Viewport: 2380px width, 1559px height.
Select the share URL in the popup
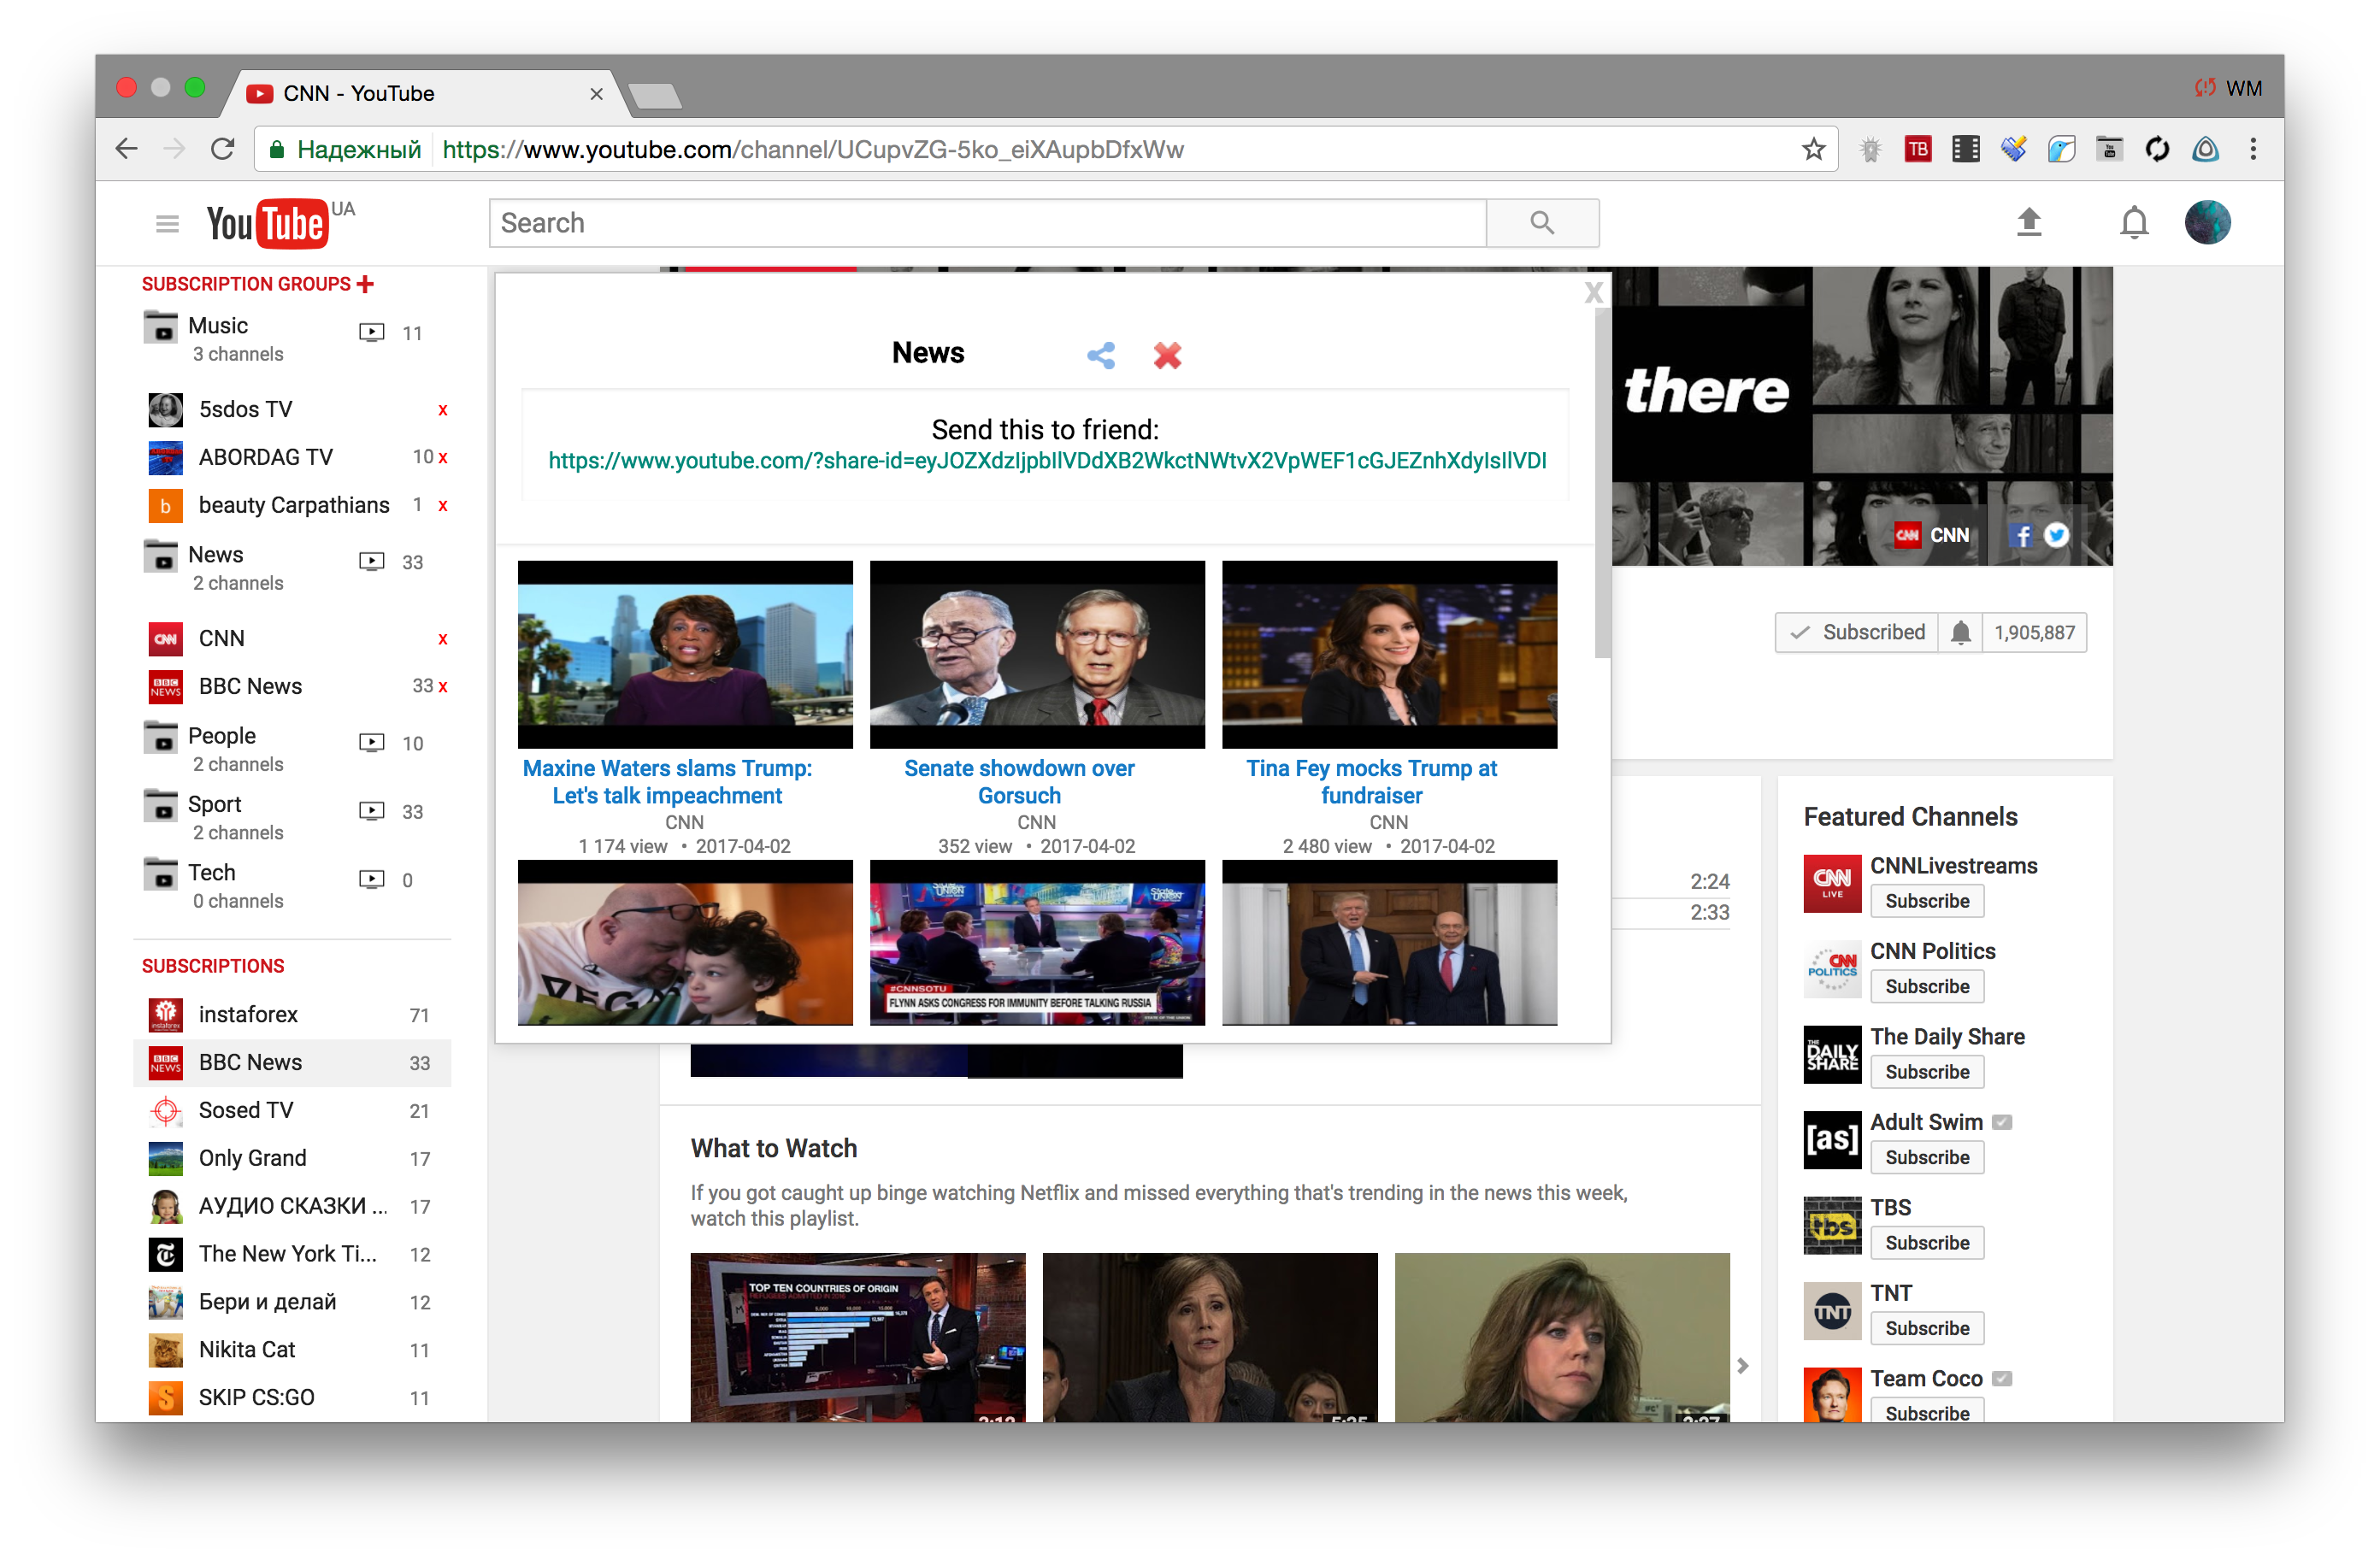click(x=1046, y=461)
